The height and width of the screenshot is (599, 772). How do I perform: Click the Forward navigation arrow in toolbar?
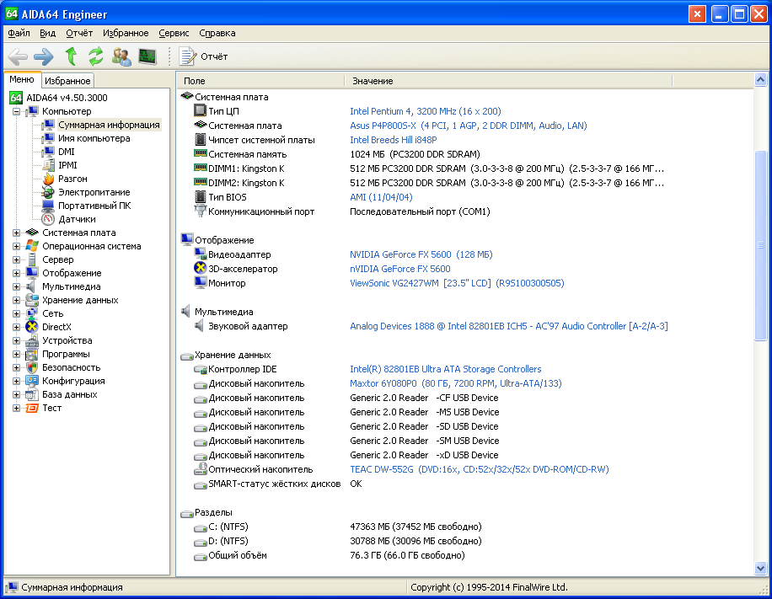click(44, 56)
